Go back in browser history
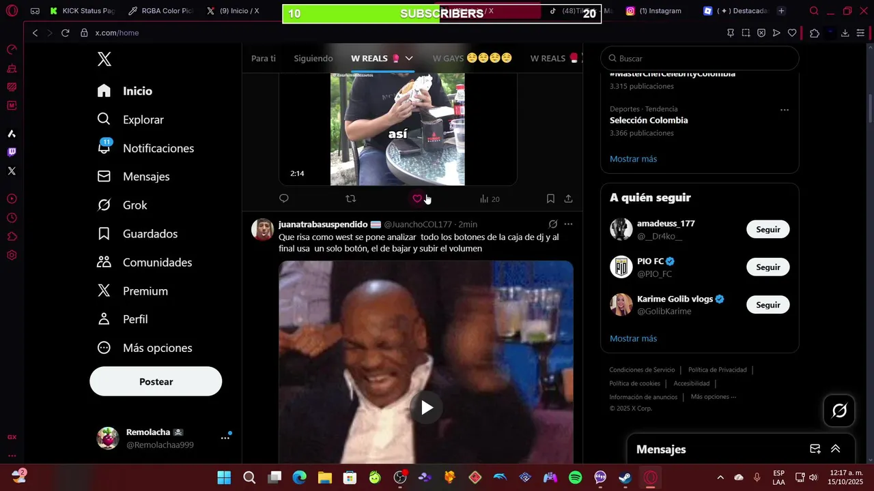This screenshot has width=874, height=491. click(35, 33)
